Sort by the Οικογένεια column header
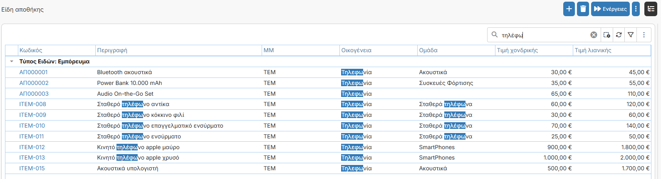The width and height of the screenshot is (661, 179). [379, 50]
